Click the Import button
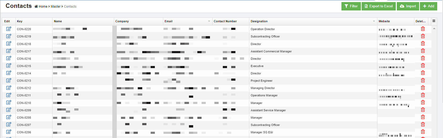Viewport: 443px width, 138px height. (408, 6)
